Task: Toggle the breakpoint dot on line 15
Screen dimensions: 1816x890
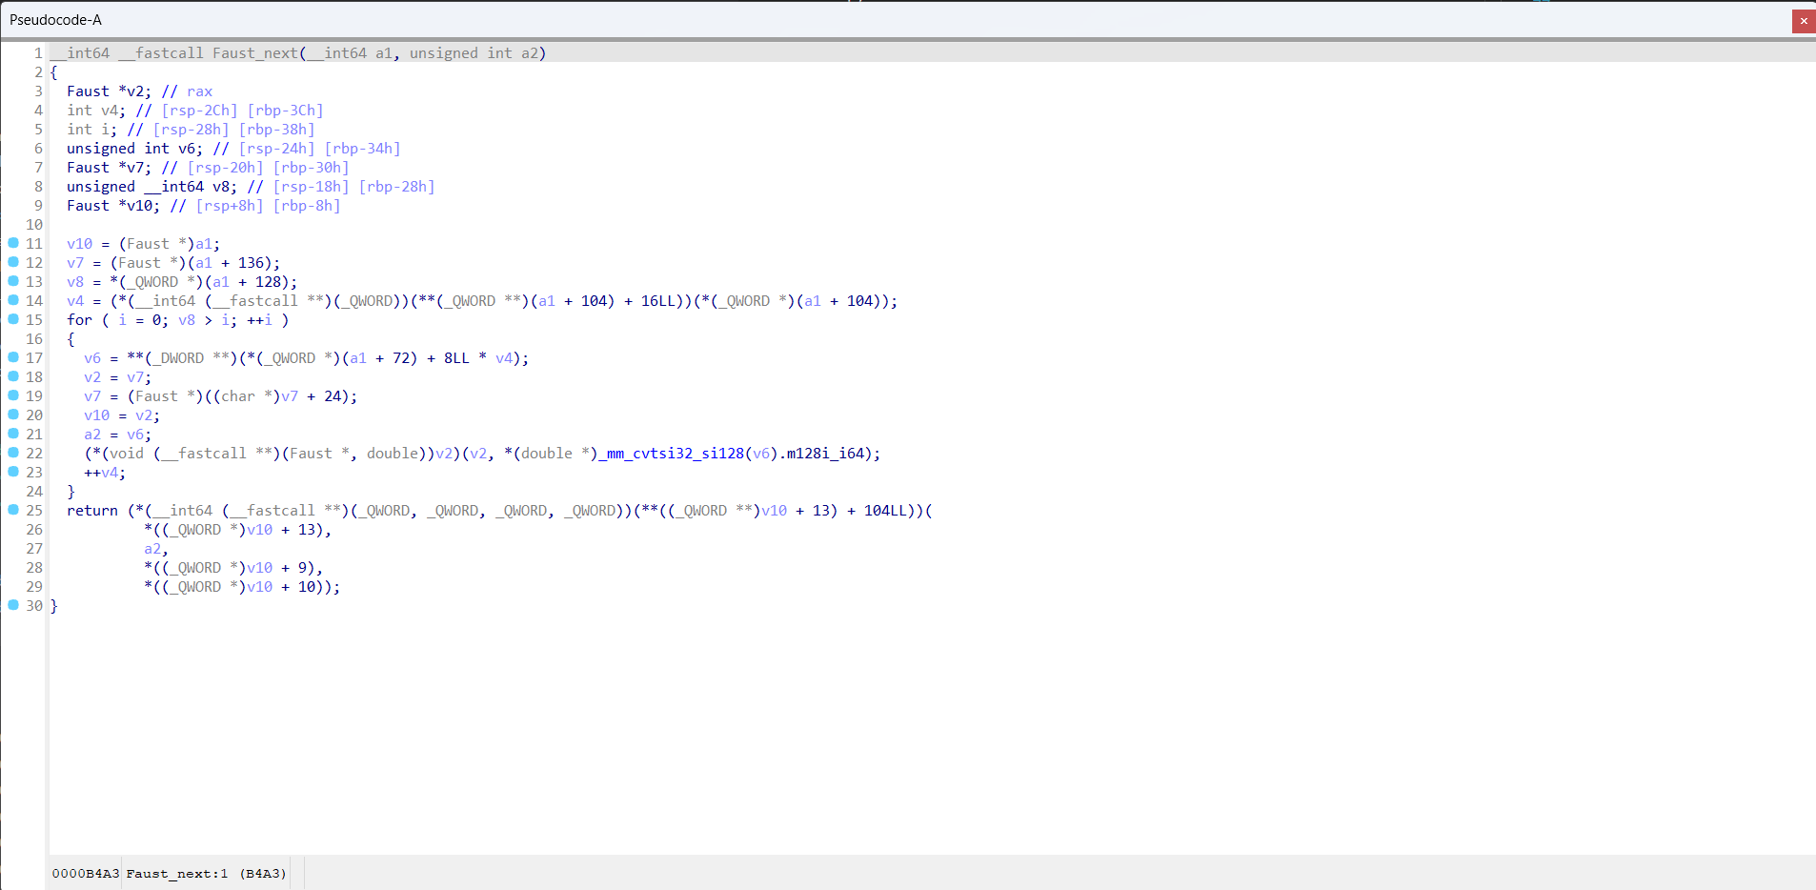Action: point(13,319)
